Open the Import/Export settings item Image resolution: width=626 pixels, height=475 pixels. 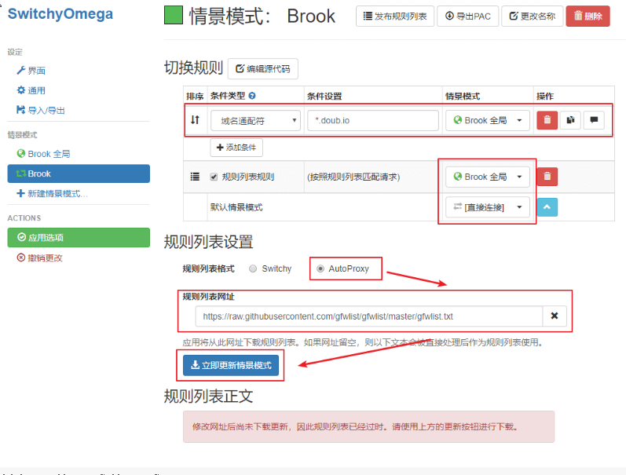pos(41,110)
